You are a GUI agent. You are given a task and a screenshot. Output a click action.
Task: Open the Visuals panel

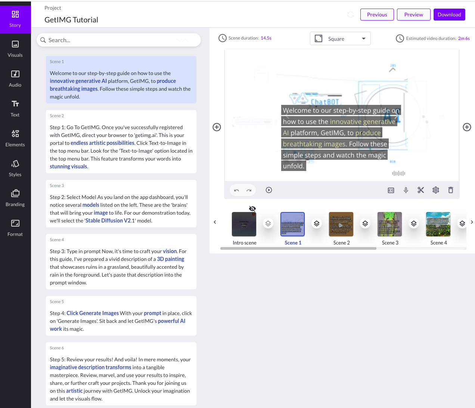(15, 49)
